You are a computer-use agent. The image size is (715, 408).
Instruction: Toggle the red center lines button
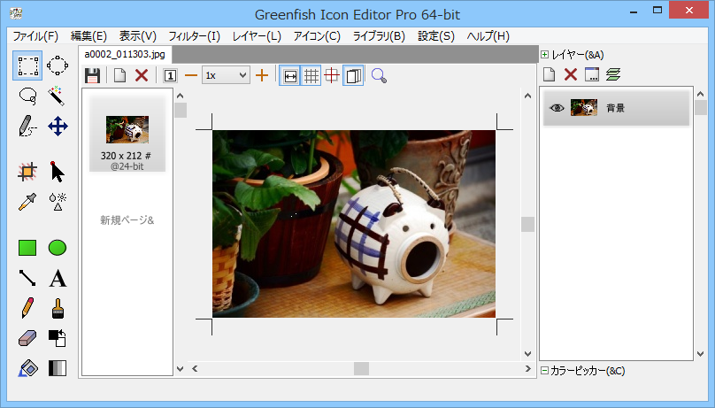(332, 76)
